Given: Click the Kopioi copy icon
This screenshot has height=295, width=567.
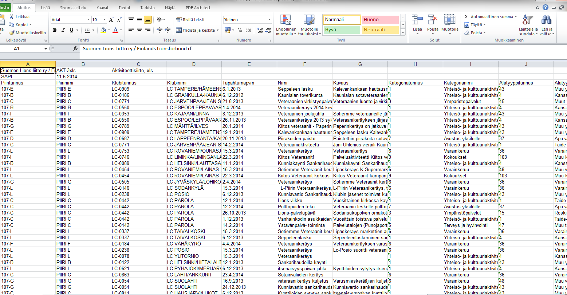Looking at the screenshot, I should tap(12, 25).
